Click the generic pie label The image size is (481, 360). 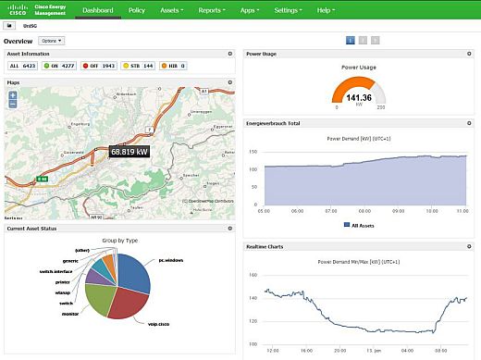click(x=70, y=261)
